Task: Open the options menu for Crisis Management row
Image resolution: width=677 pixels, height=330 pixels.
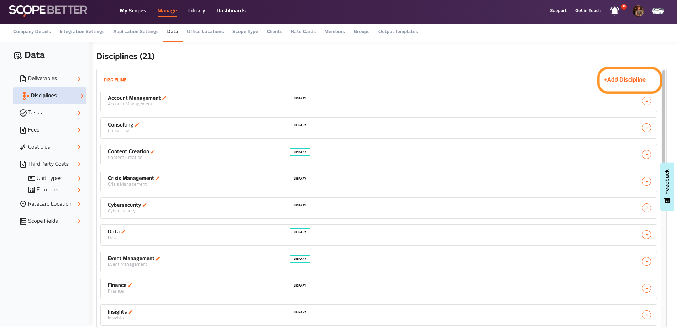Action: tap(646, 181)
